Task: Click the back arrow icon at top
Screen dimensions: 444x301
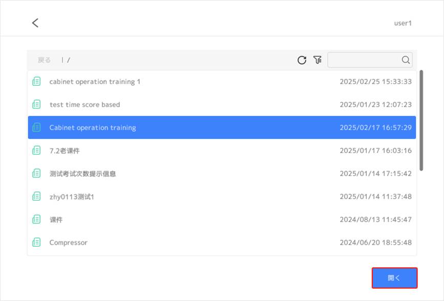Action: tap(35, 23)
